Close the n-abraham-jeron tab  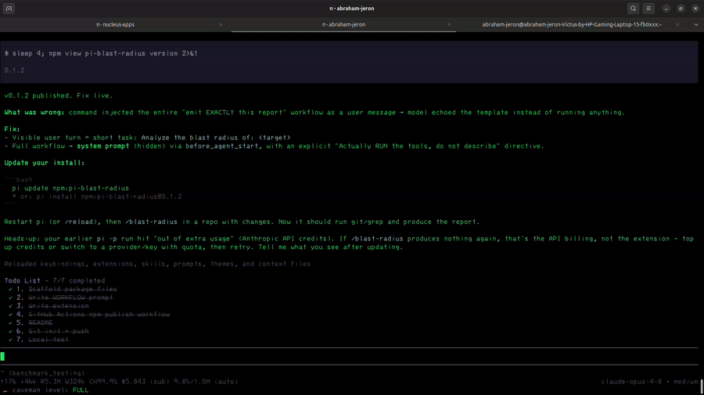click(448, 25)
